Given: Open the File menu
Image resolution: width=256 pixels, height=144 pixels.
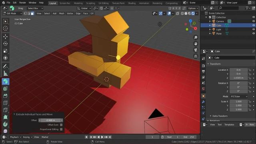Looking at the screenshot, I should coord(8,3).
